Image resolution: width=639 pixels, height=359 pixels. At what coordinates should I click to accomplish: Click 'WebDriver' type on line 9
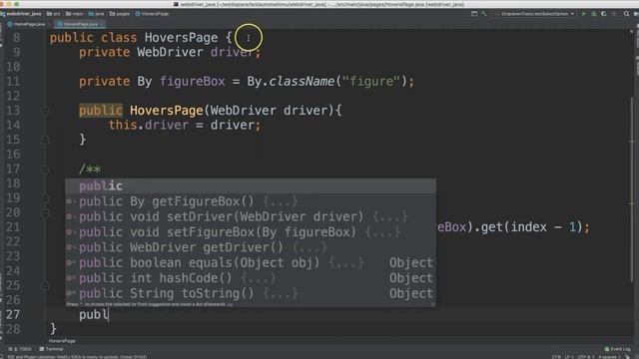point(170,52)
